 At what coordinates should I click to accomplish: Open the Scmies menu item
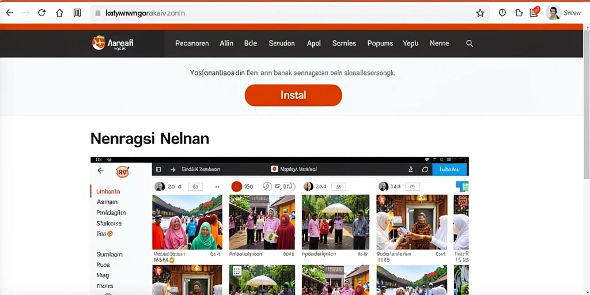[x=345, y=43]
